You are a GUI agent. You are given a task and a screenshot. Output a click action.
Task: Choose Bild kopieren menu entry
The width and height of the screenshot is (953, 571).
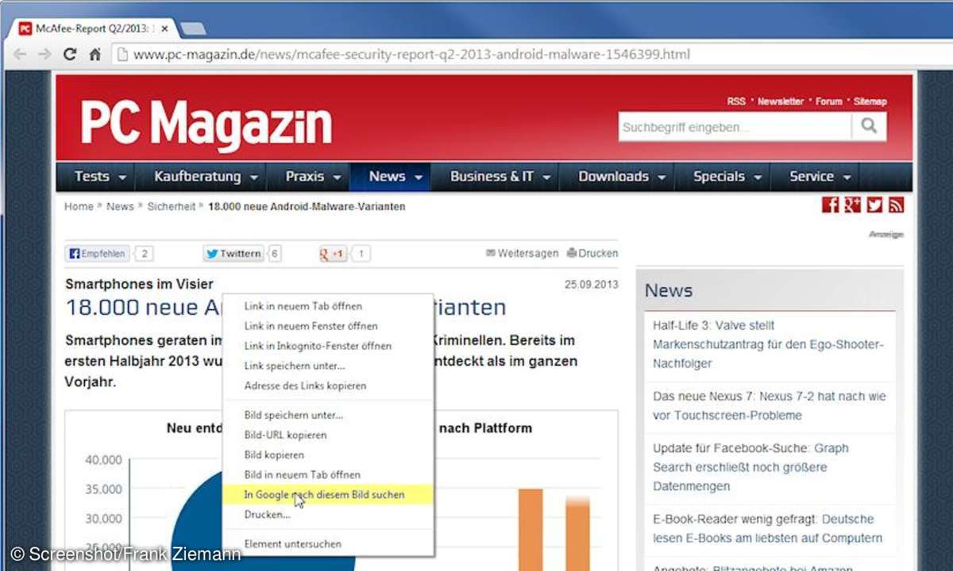click(x=328, y=454)
